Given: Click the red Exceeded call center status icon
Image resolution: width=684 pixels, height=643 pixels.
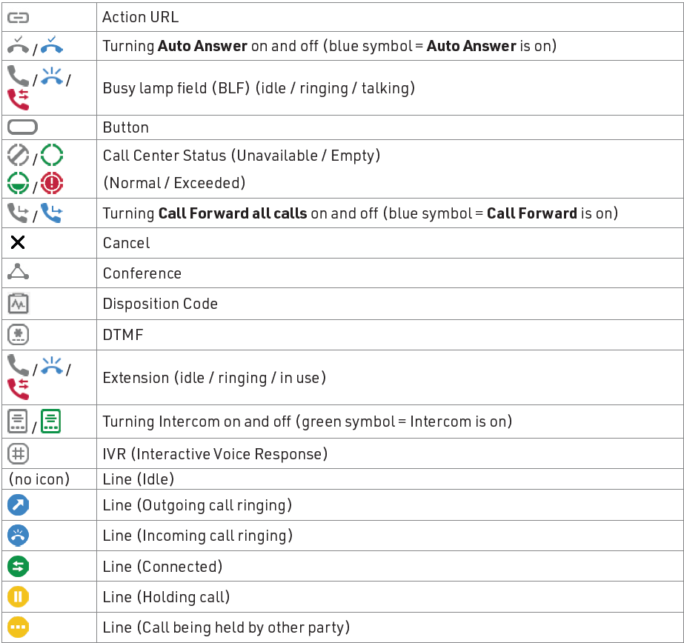Looking at the screenshot, I should 52,182.
